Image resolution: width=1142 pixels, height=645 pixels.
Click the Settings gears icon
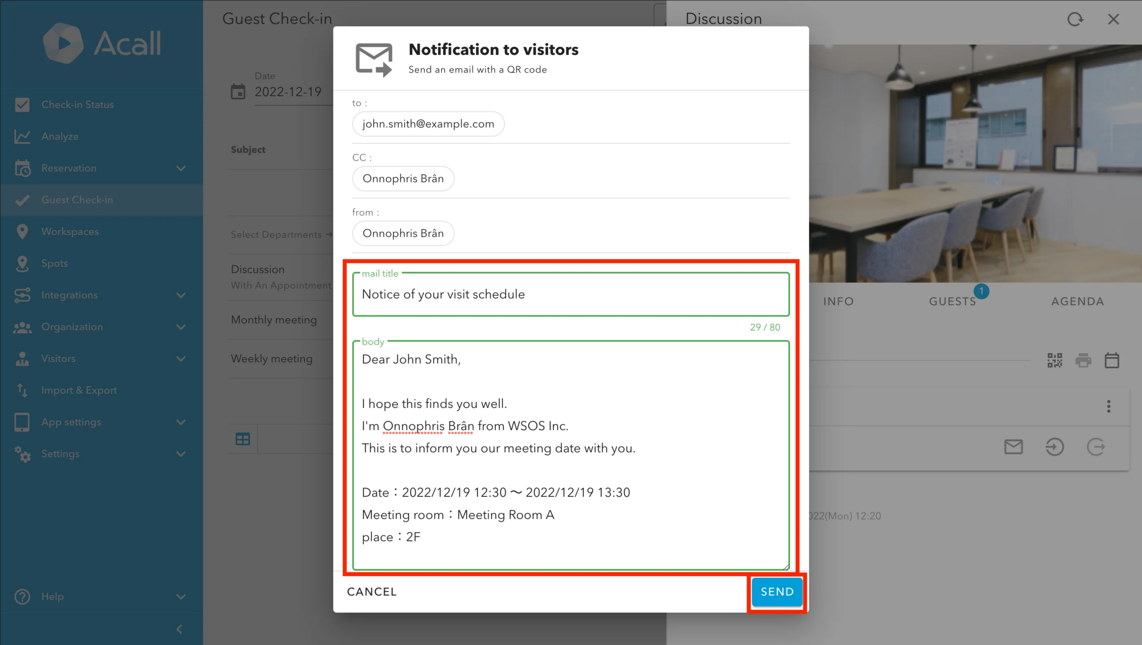point(22,454)
